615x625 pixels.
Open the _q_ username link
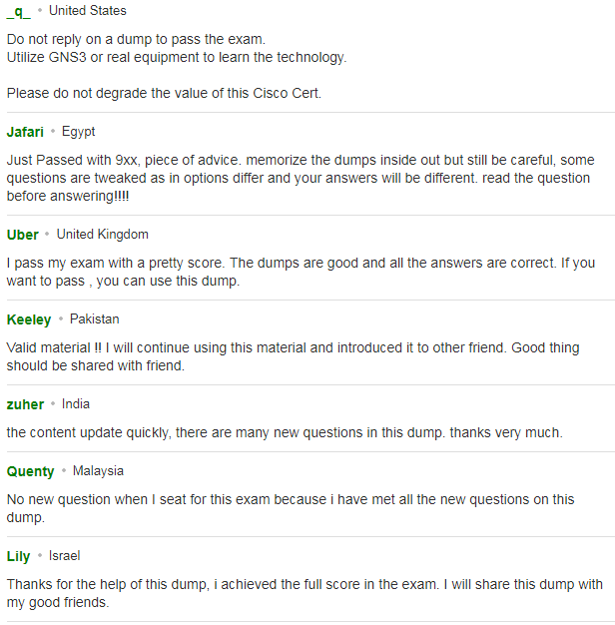pyautogui.click(x=19, y=12)
